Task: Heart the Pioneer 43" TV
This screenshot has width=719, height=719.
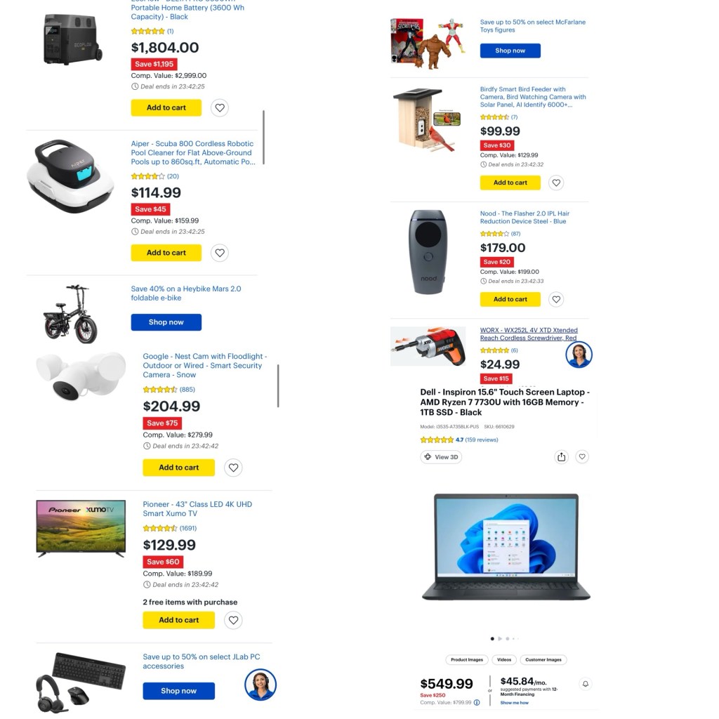Action: point(233,620)
